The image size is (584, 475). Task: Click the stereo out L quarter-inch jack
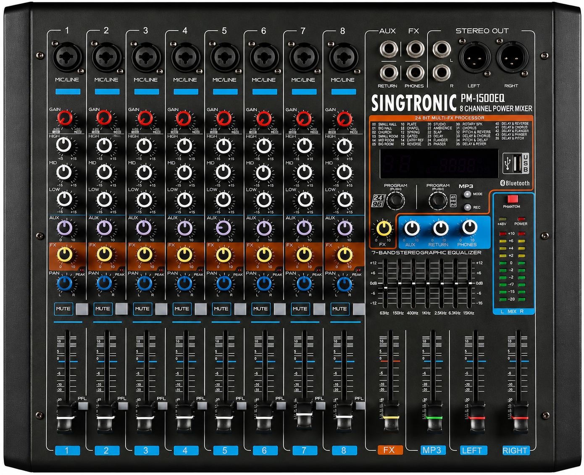coord(442,49)
